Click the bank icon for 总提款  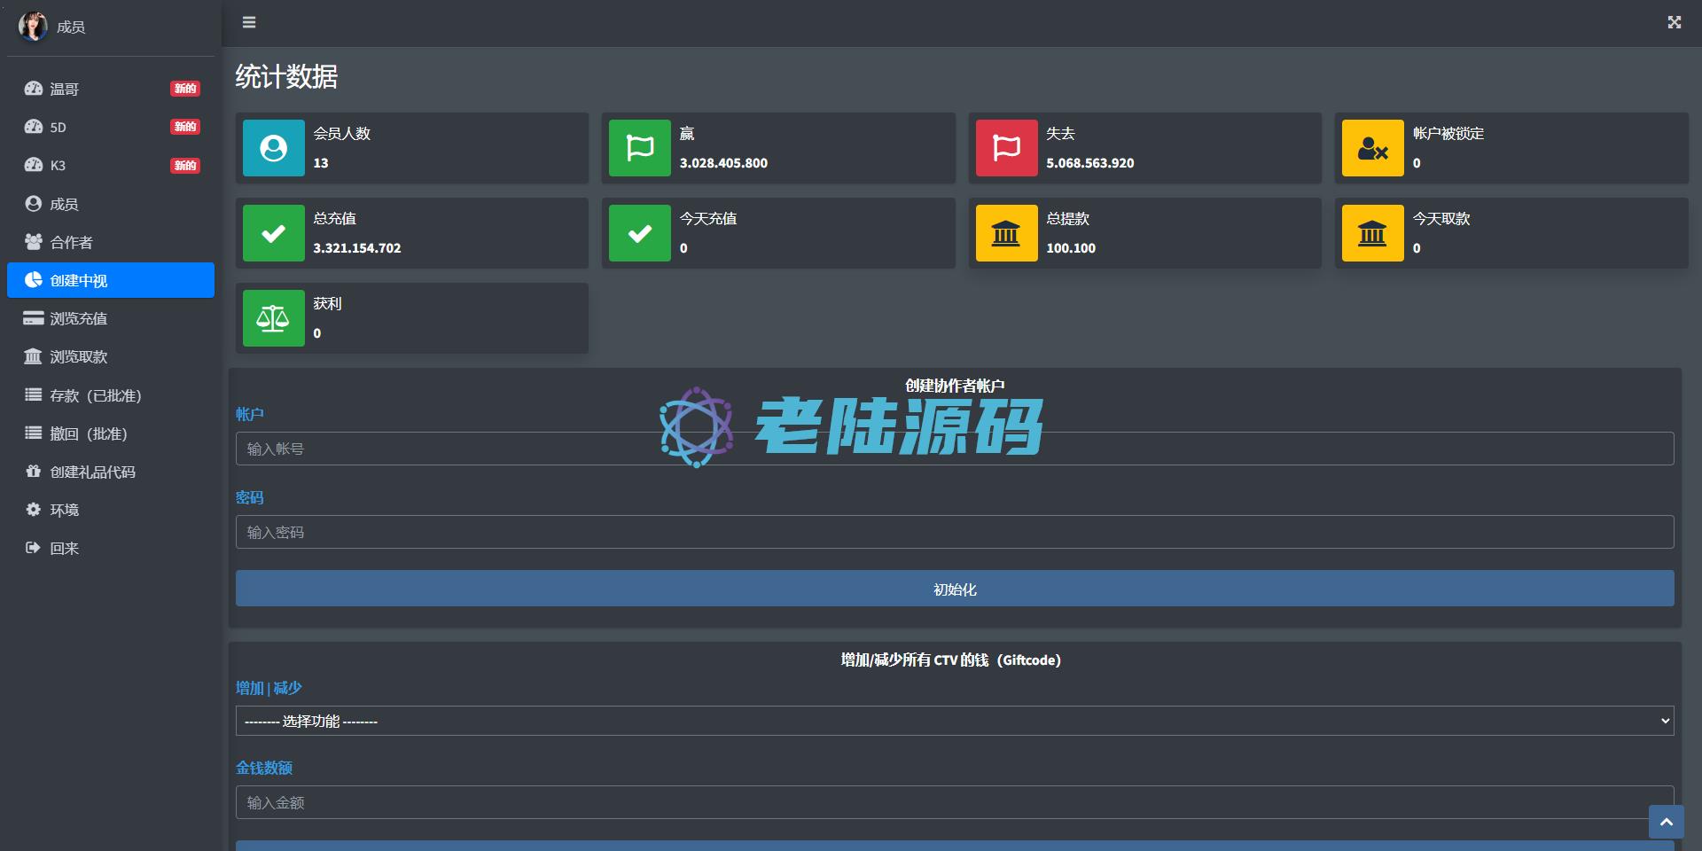click(1006, 233)
